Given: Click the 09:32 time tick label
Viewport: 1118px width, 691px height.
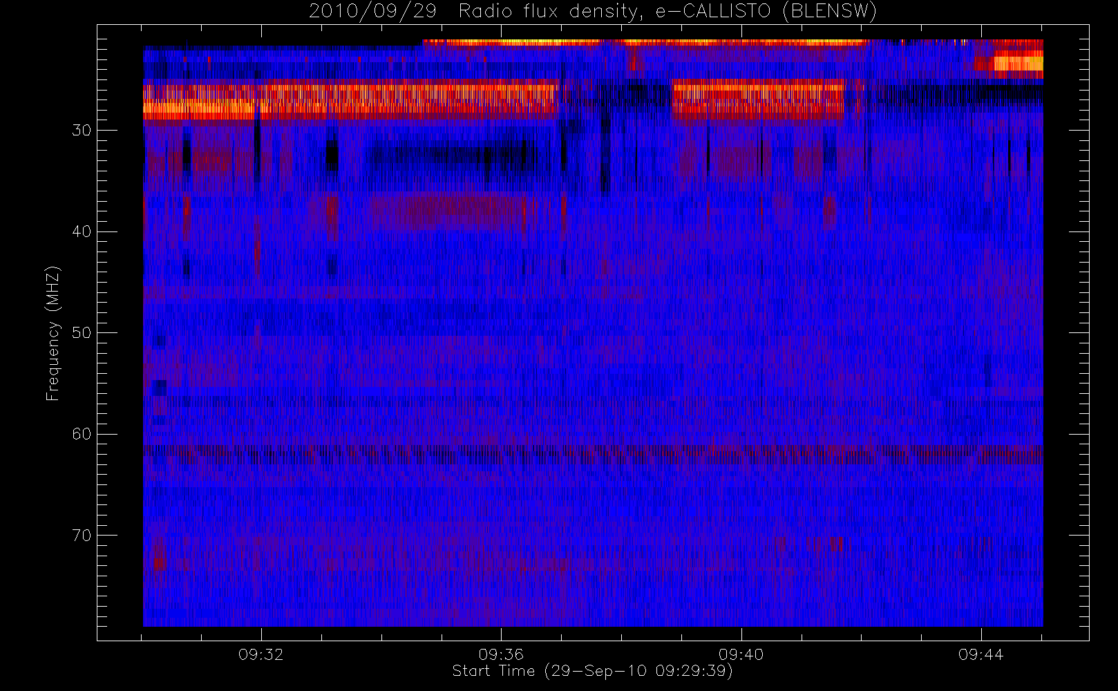Looking at the screenshot, I should (x=261, y=654).
